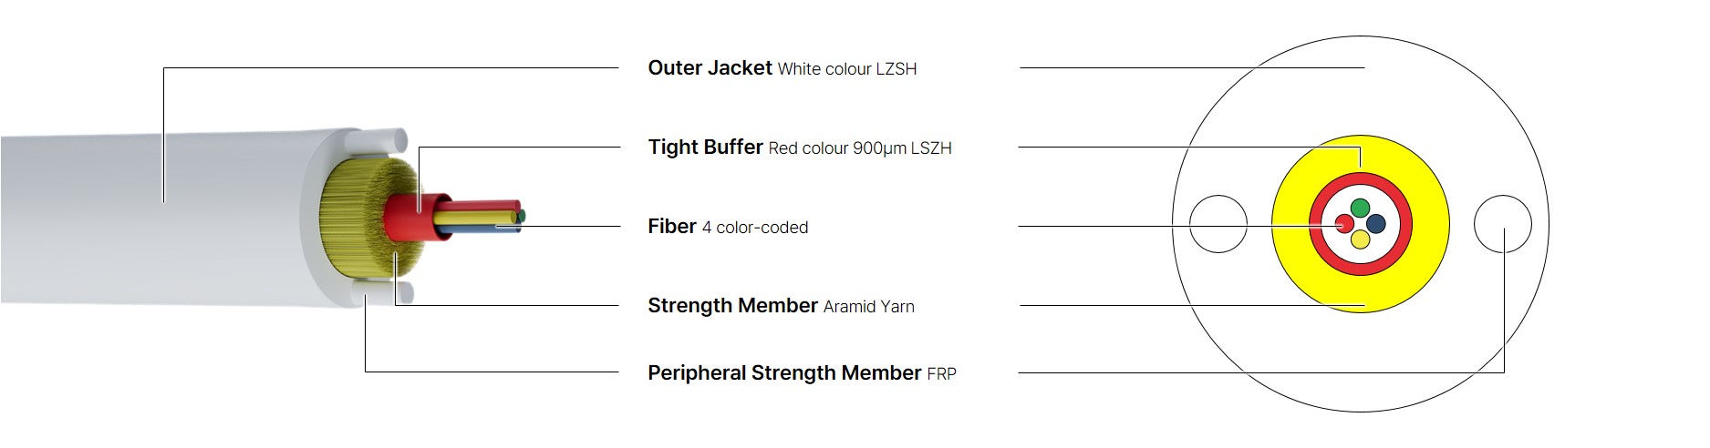The height and width of the screenshot is (448, 1710).
Task: Select the Fiber 4 color-coded label
Action: click(x=728, y=227)
